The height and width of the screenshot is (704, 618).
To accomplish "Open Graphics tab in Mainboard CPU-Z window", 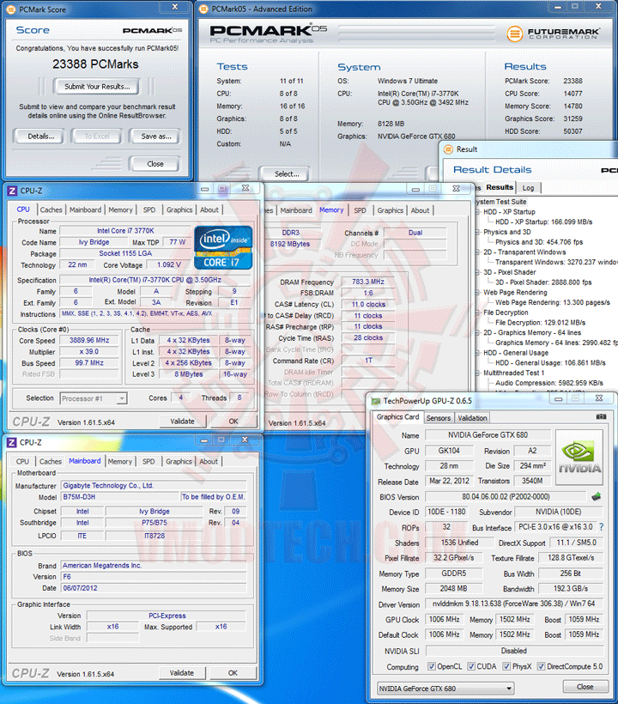I will click(x=179, y=461).
